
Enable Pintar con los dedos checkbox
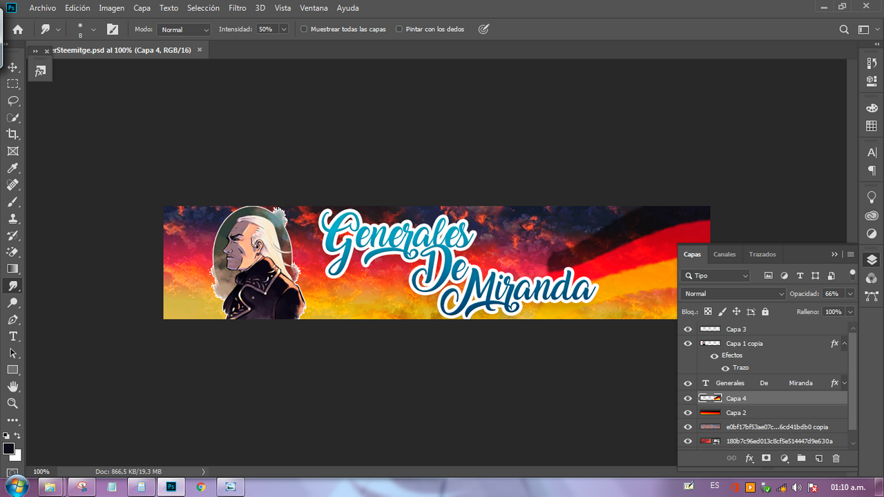click(399, 29)
